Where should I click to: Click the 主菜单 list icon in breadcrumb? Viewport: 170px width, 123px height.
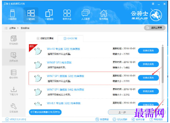coord(6,28)
